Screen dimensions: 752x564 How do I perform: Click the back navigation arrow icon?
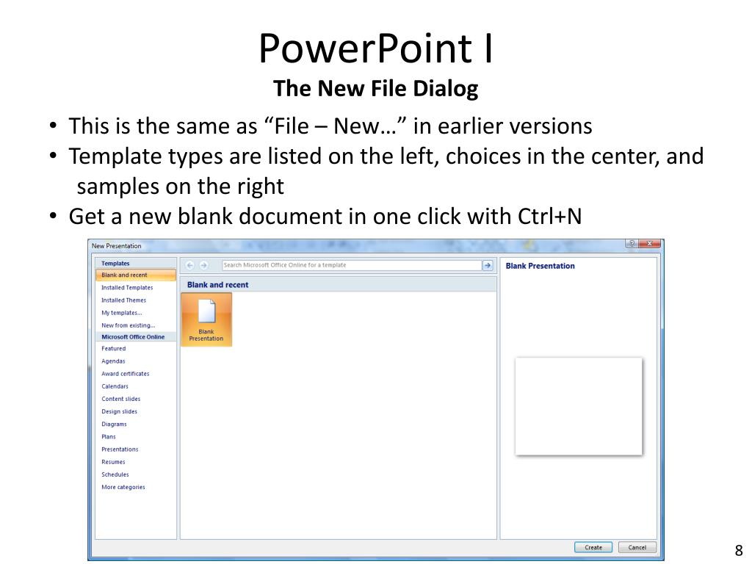pos(190,265)
